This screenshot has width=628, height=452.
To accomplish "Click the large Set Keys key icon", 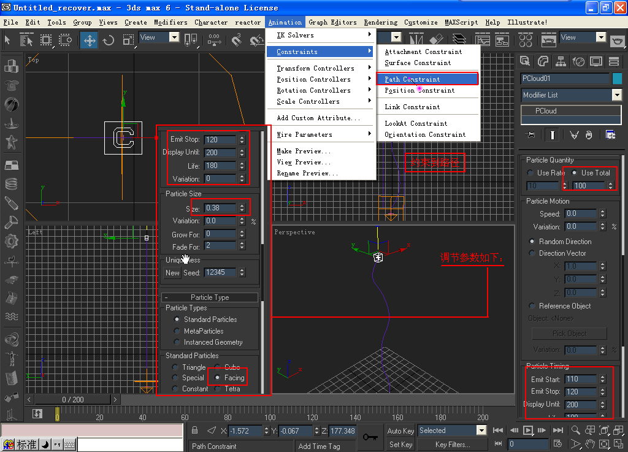I will coord(370,437).
